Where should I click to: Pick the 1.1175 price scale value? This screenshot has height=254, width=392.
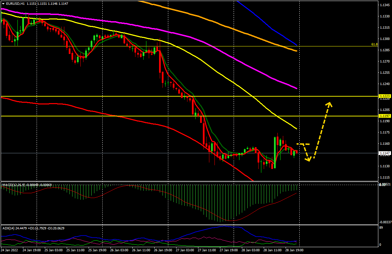385,132
